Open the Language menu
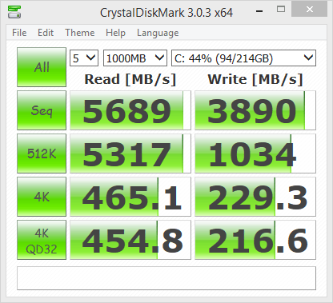The image size is (333, 303). [x=158, y=33]
